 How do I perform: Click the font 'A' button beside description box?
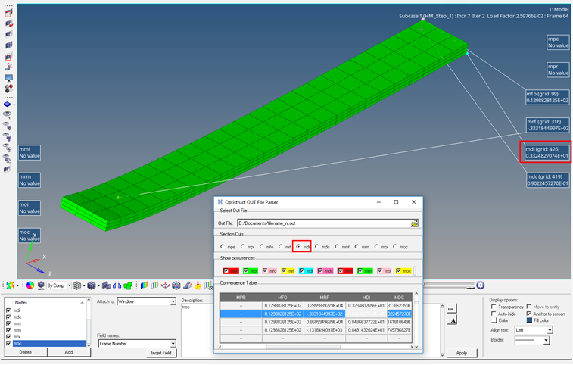453,320
